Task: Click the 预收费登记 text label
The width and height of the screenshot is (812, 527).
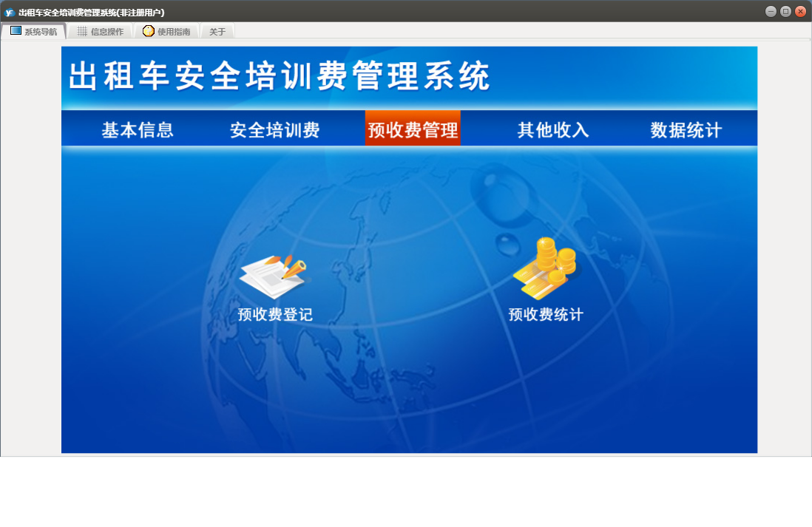Action: (275, 314)
